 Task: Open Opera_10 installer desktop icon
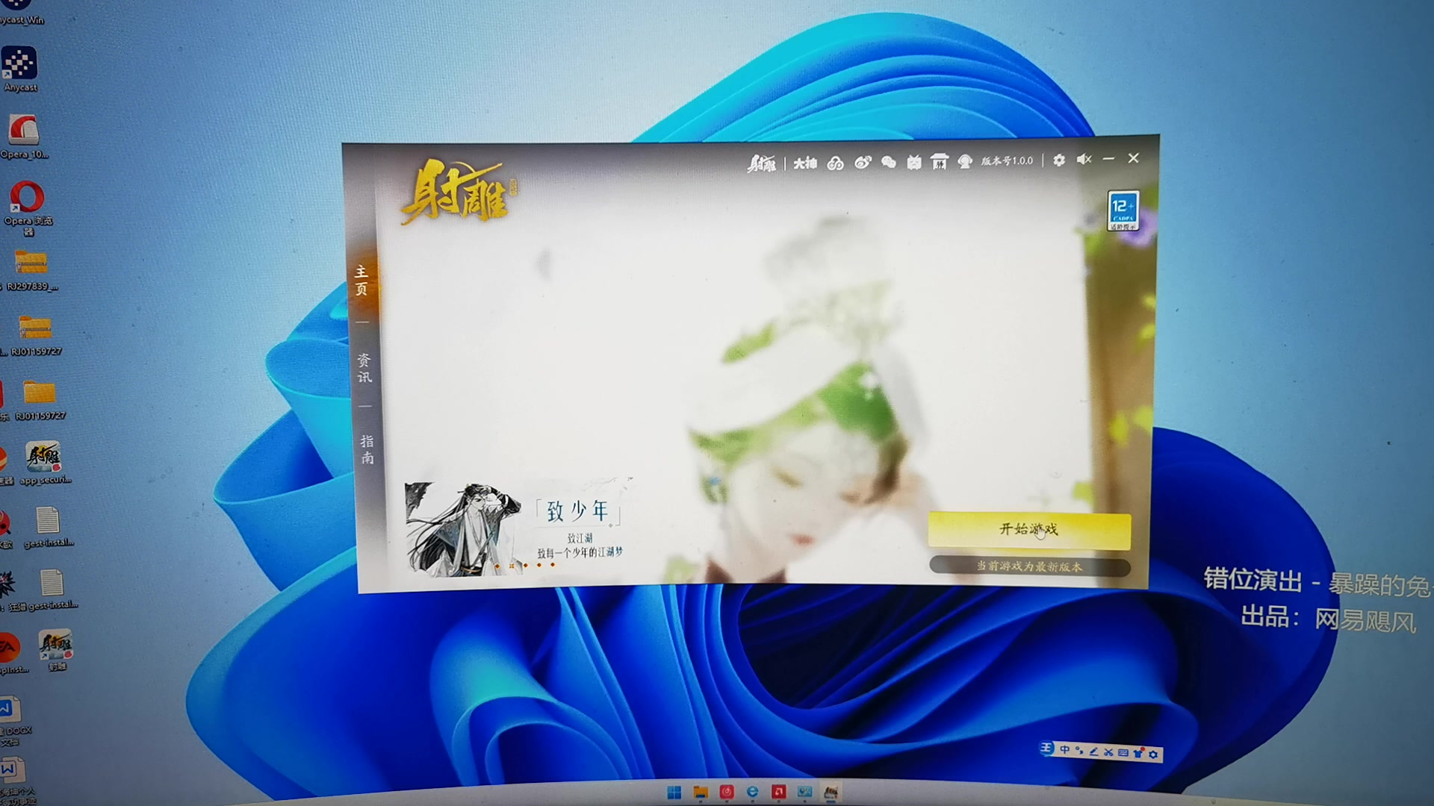[x=23, y=137]
